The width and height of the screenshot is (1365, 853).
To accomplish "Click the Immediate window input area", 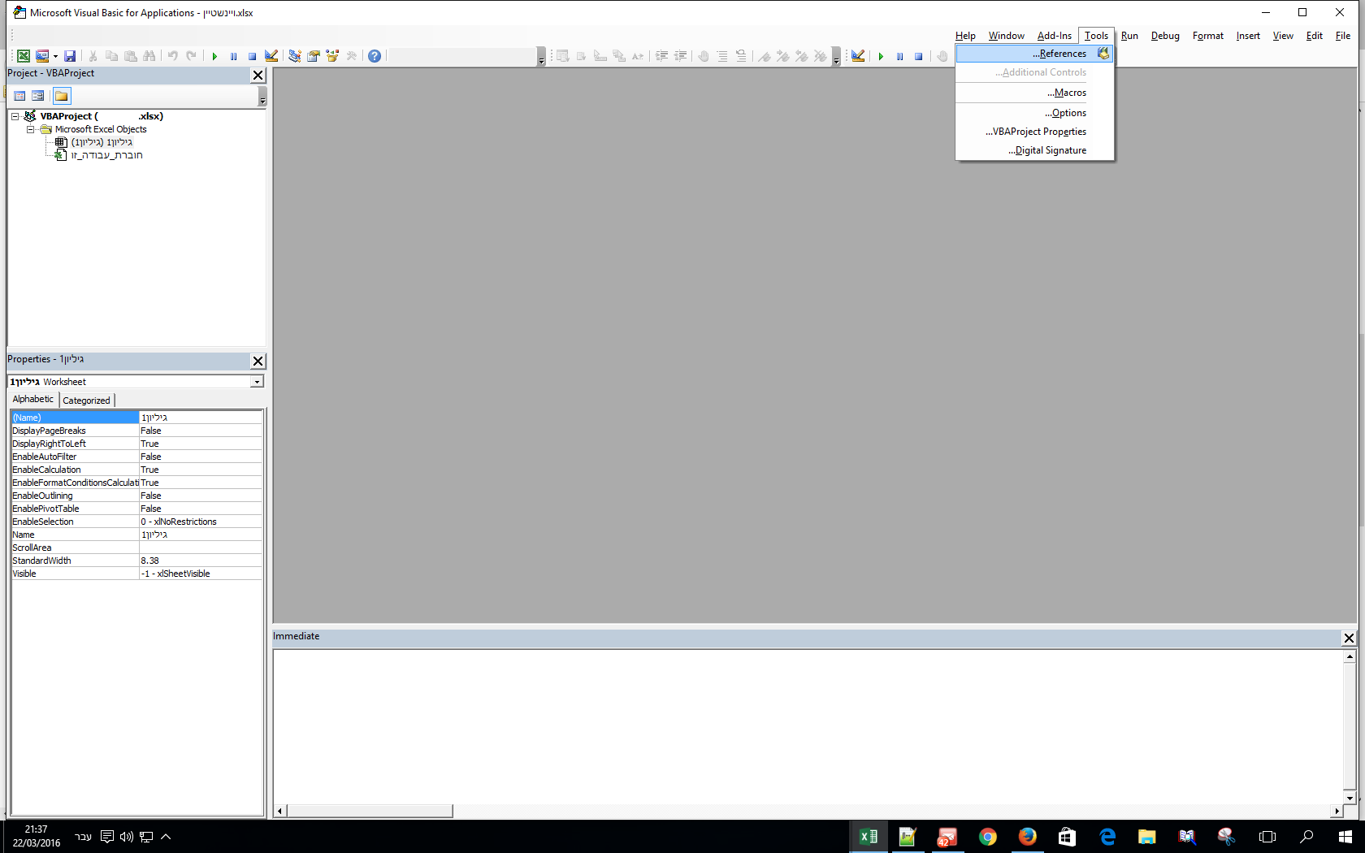I will [x=808, y=726].
